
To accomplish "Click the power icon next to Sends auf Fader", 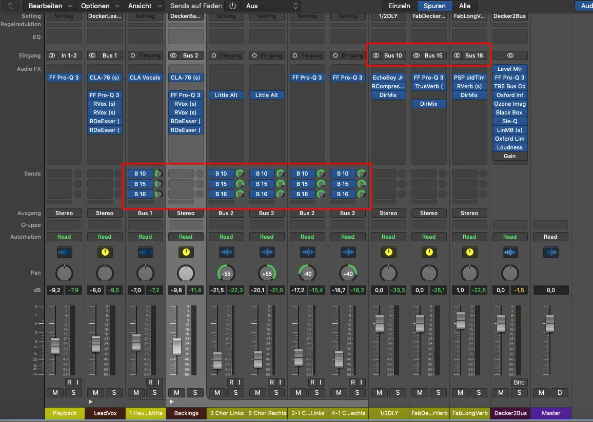I will tap(232, 6).
